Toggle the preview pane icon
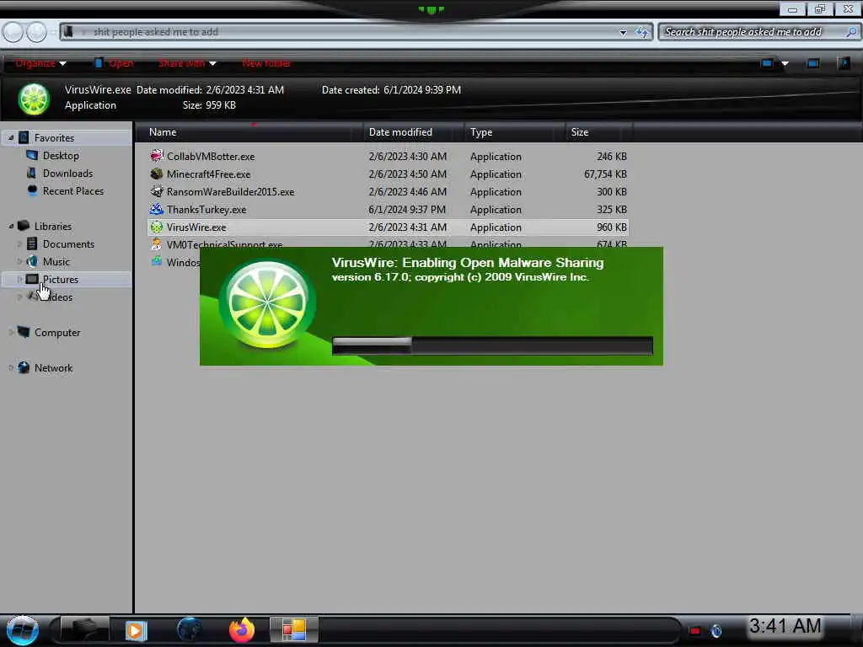The width and height of the screenshot is (863, 647). pyautogui.click(x=813, y=63)
